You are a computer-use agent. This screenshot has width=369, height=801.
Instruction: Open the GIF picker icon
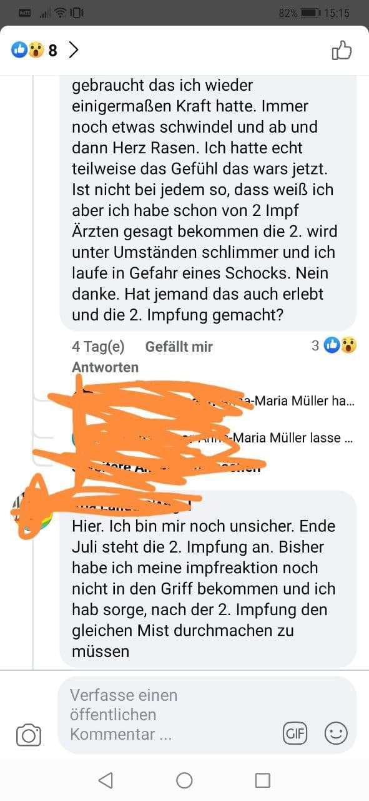295,733
